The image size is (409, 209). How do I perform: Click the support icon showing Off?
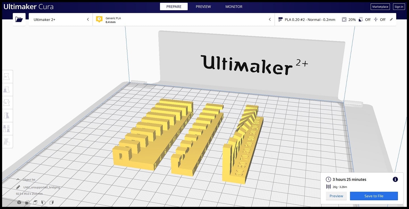click(361, 20)
